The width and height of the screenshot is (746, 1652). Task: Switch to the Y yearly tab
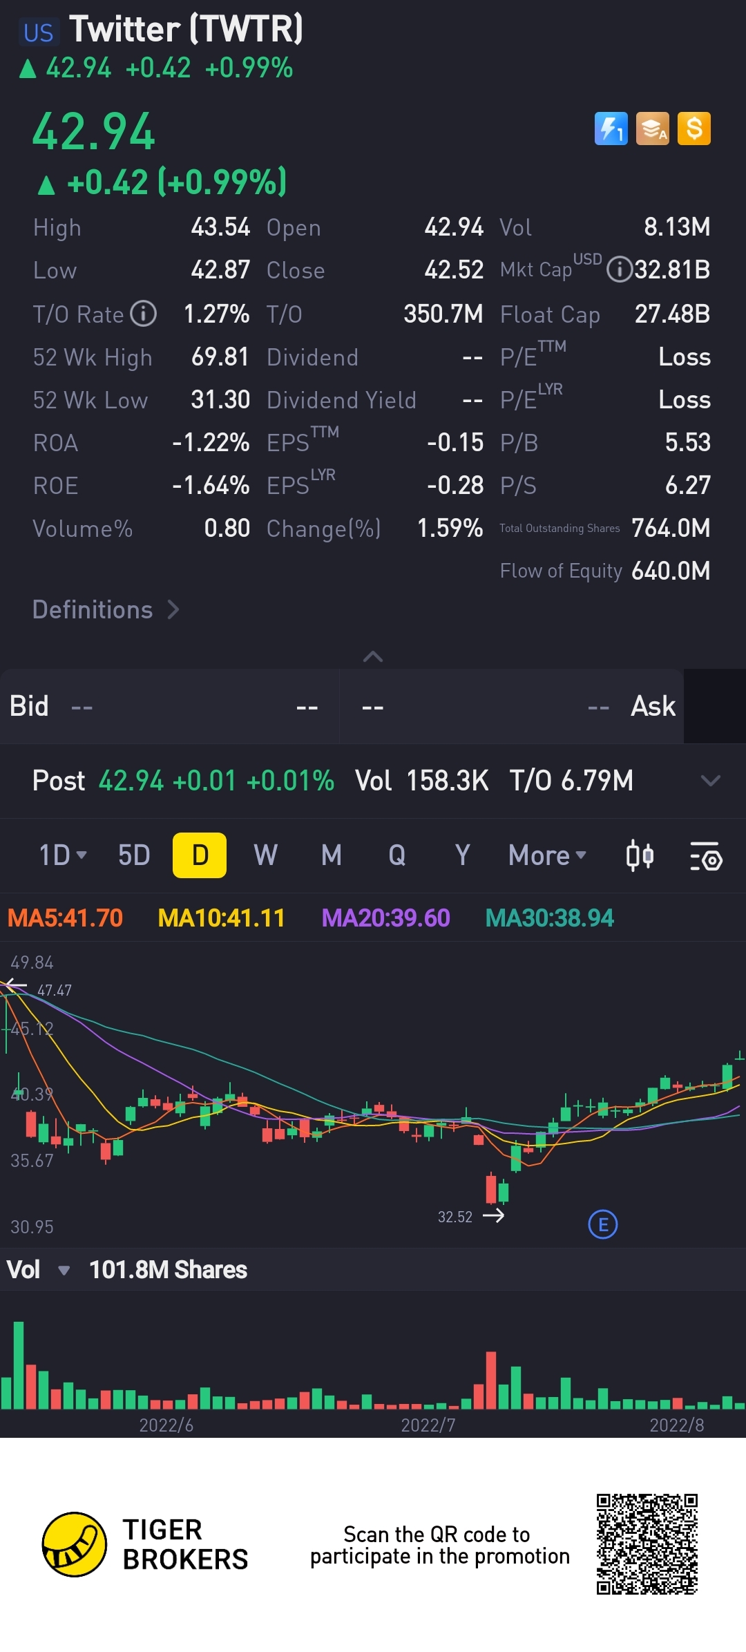[463, 855]
